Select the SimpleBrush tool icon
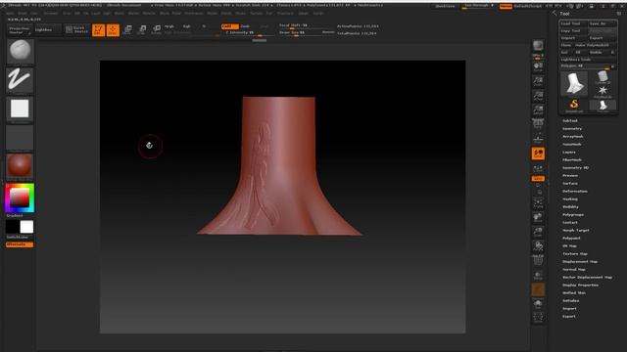 click(x=574, y=106)
